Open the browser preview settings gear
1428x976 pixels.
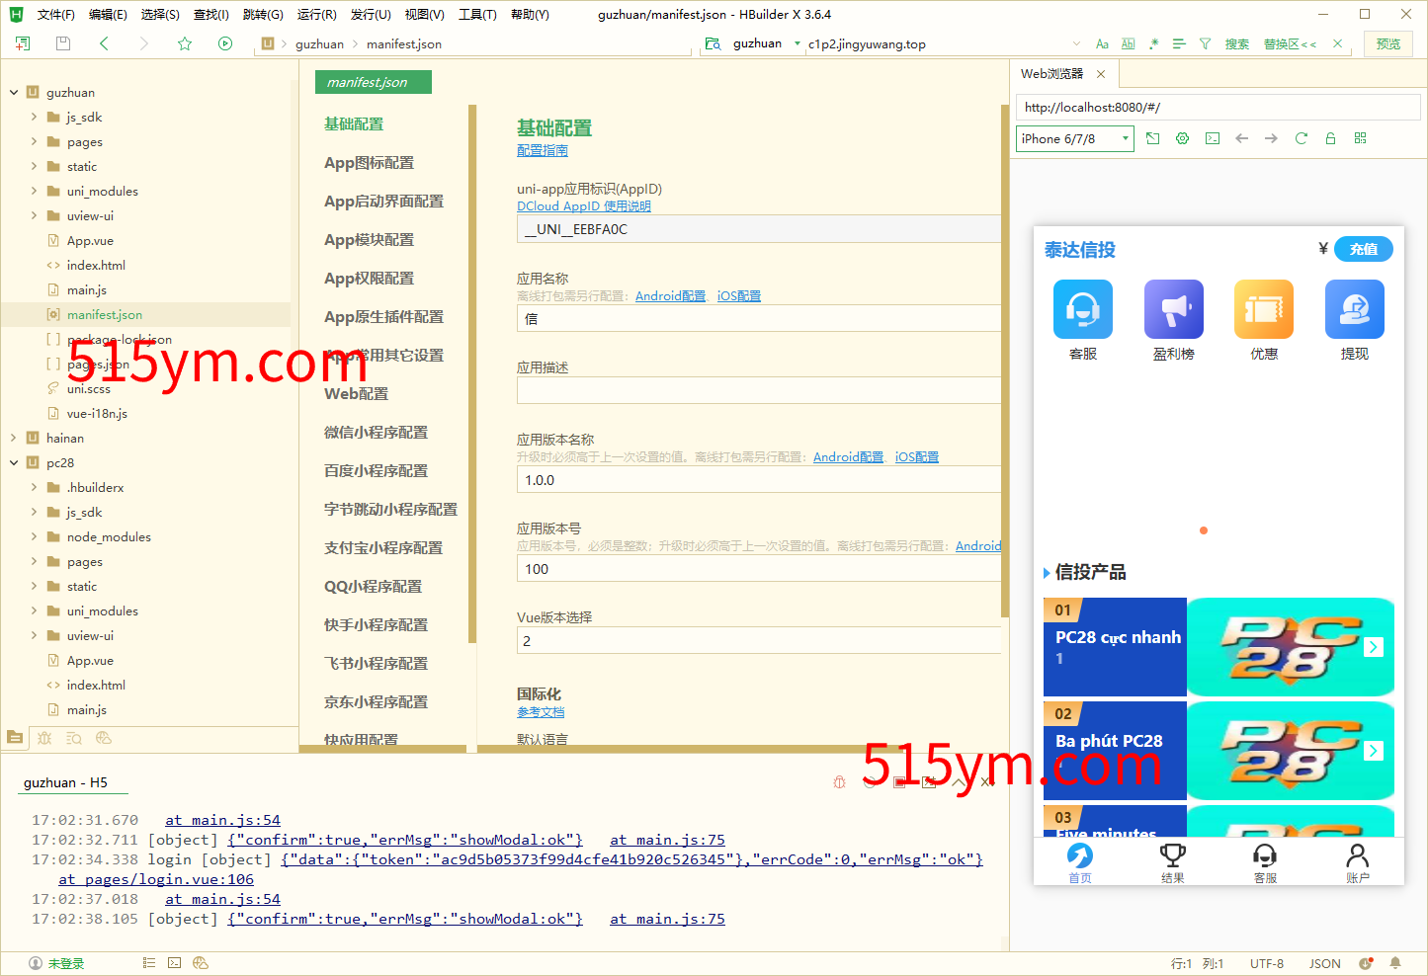pos(1182,138)
